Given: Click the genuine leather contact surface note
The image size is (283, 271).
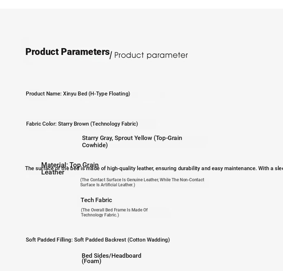Looking at the screenshot, I should (x=142, y=182).
